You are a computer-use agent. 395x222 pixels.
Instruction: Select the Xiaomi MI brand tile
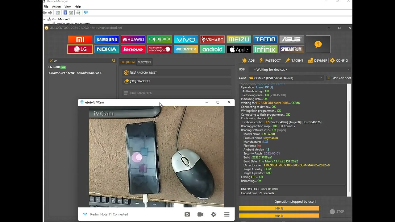pos(80,39)
